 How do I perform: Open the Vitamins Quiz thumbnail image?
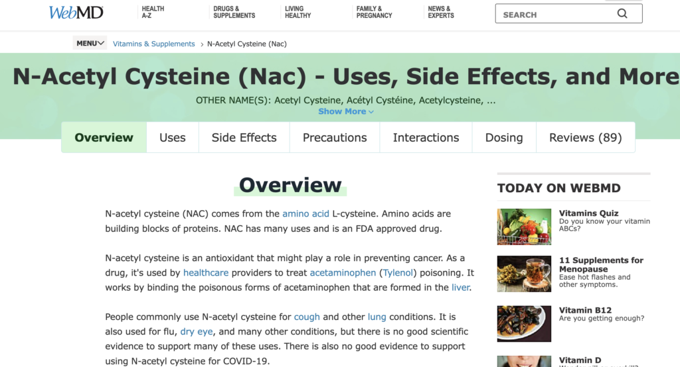(x=524, y=227)
